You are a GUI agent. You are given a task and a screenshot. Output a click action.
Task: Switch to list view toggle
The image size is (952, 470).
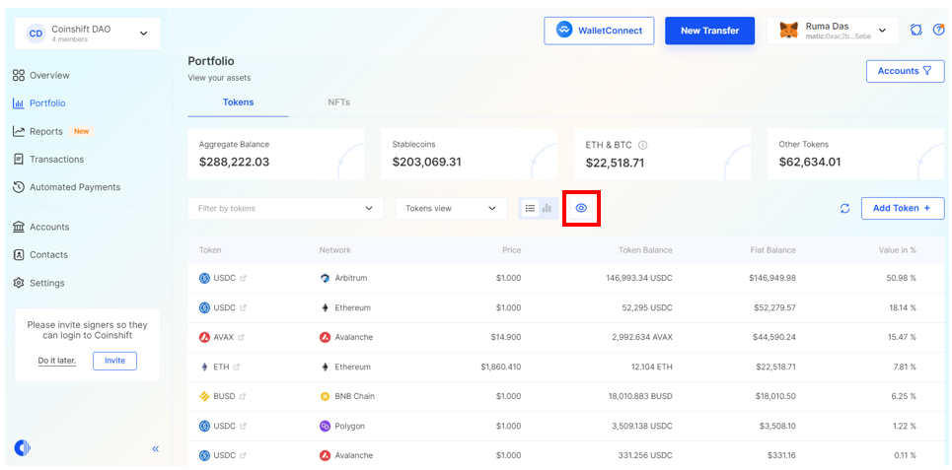point(530,208)
